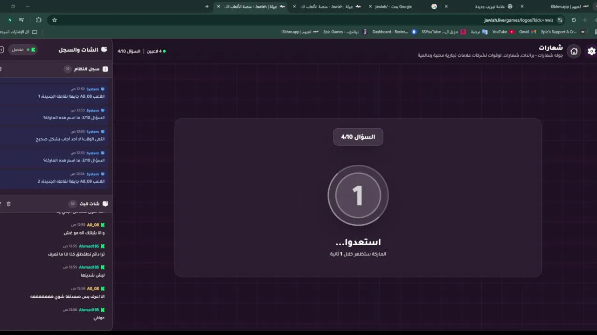Click the السؤال 4/10 badge in the card
The width and height of the screenshot is (597, 335).
coord(358,137)
